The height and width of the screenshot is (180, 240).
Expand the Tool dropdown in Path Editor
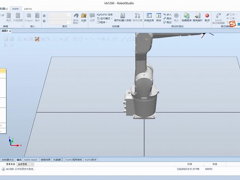[231, 18]
